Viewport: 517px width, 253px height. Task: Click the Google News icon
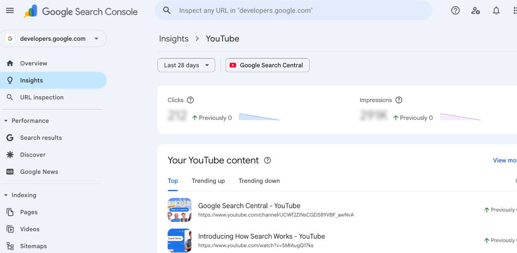[10, 172]
